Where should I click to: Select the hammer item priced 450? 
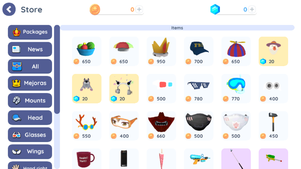point(273,126)
